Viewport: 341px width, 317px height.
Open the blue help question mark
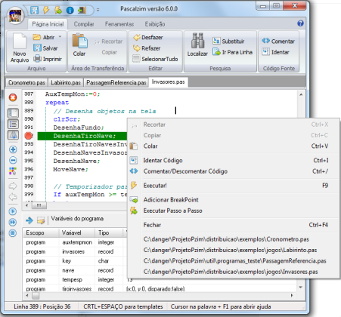[x=300, y=23]
